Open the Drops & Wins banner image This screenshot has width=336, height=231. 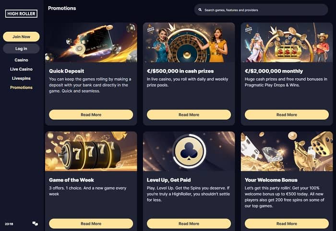(x=287, y=42)
